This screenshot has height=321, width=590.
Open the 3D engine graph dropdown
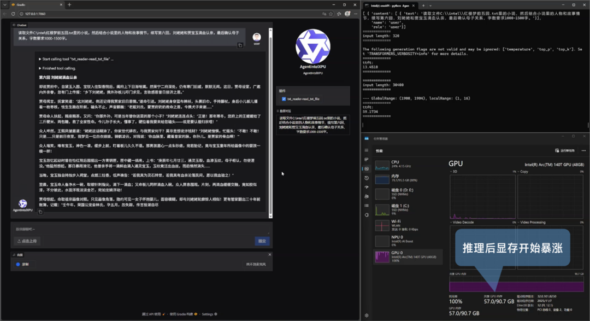453,172
